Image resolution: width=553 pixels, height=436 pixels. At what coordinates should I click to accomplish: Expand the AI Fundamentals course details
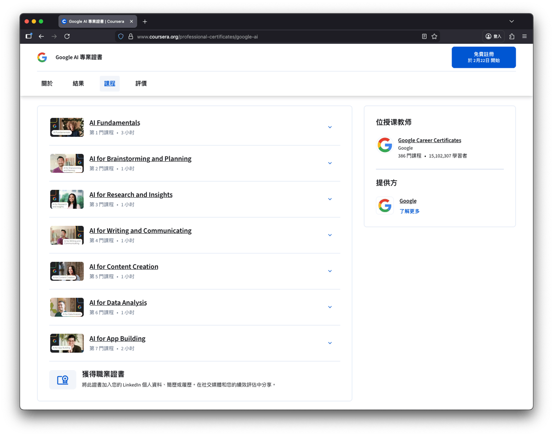click(x=329, y=127)
